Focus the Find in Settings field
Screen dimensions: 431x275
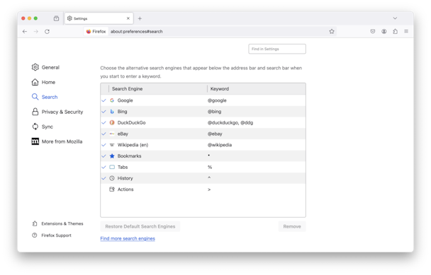(x=277, y=49)
